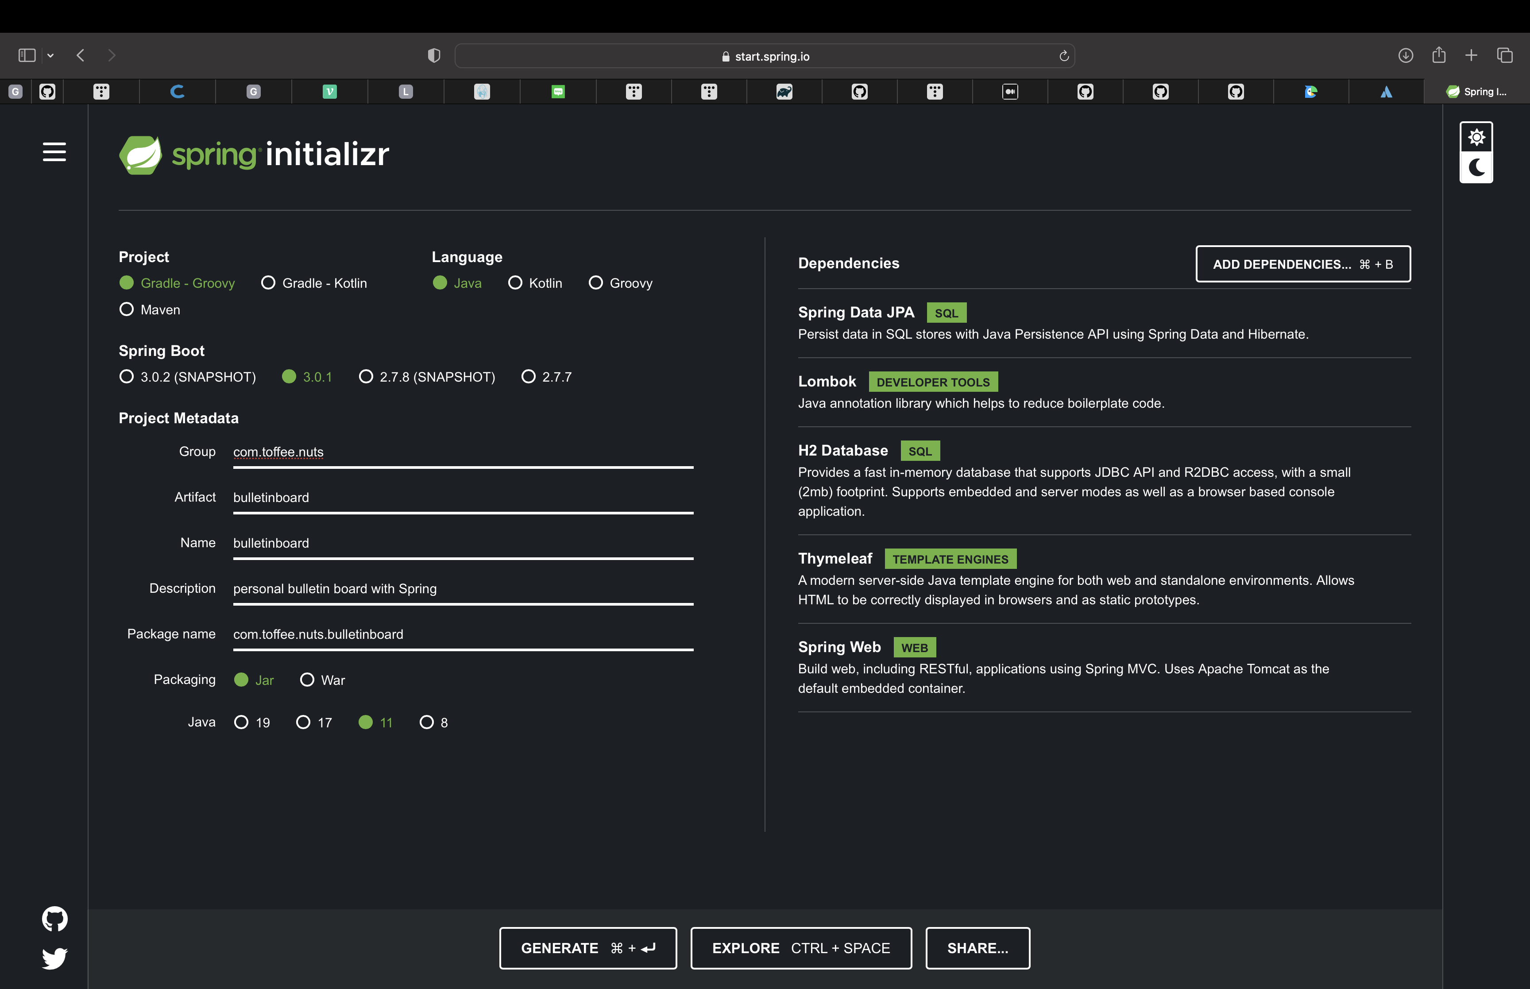Open the Twitter bird icon in sidebar

54,958
